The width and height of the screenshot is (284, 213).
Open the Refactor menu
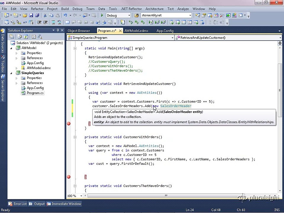pos(37,9)
